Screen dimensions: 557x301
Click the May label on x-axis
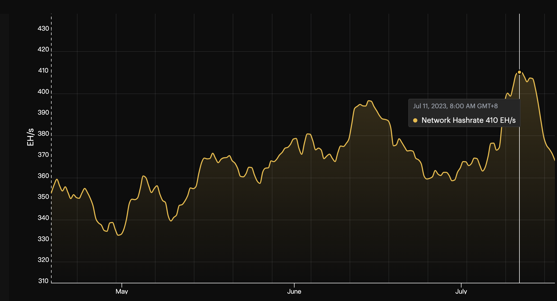(x=122, y=291)
